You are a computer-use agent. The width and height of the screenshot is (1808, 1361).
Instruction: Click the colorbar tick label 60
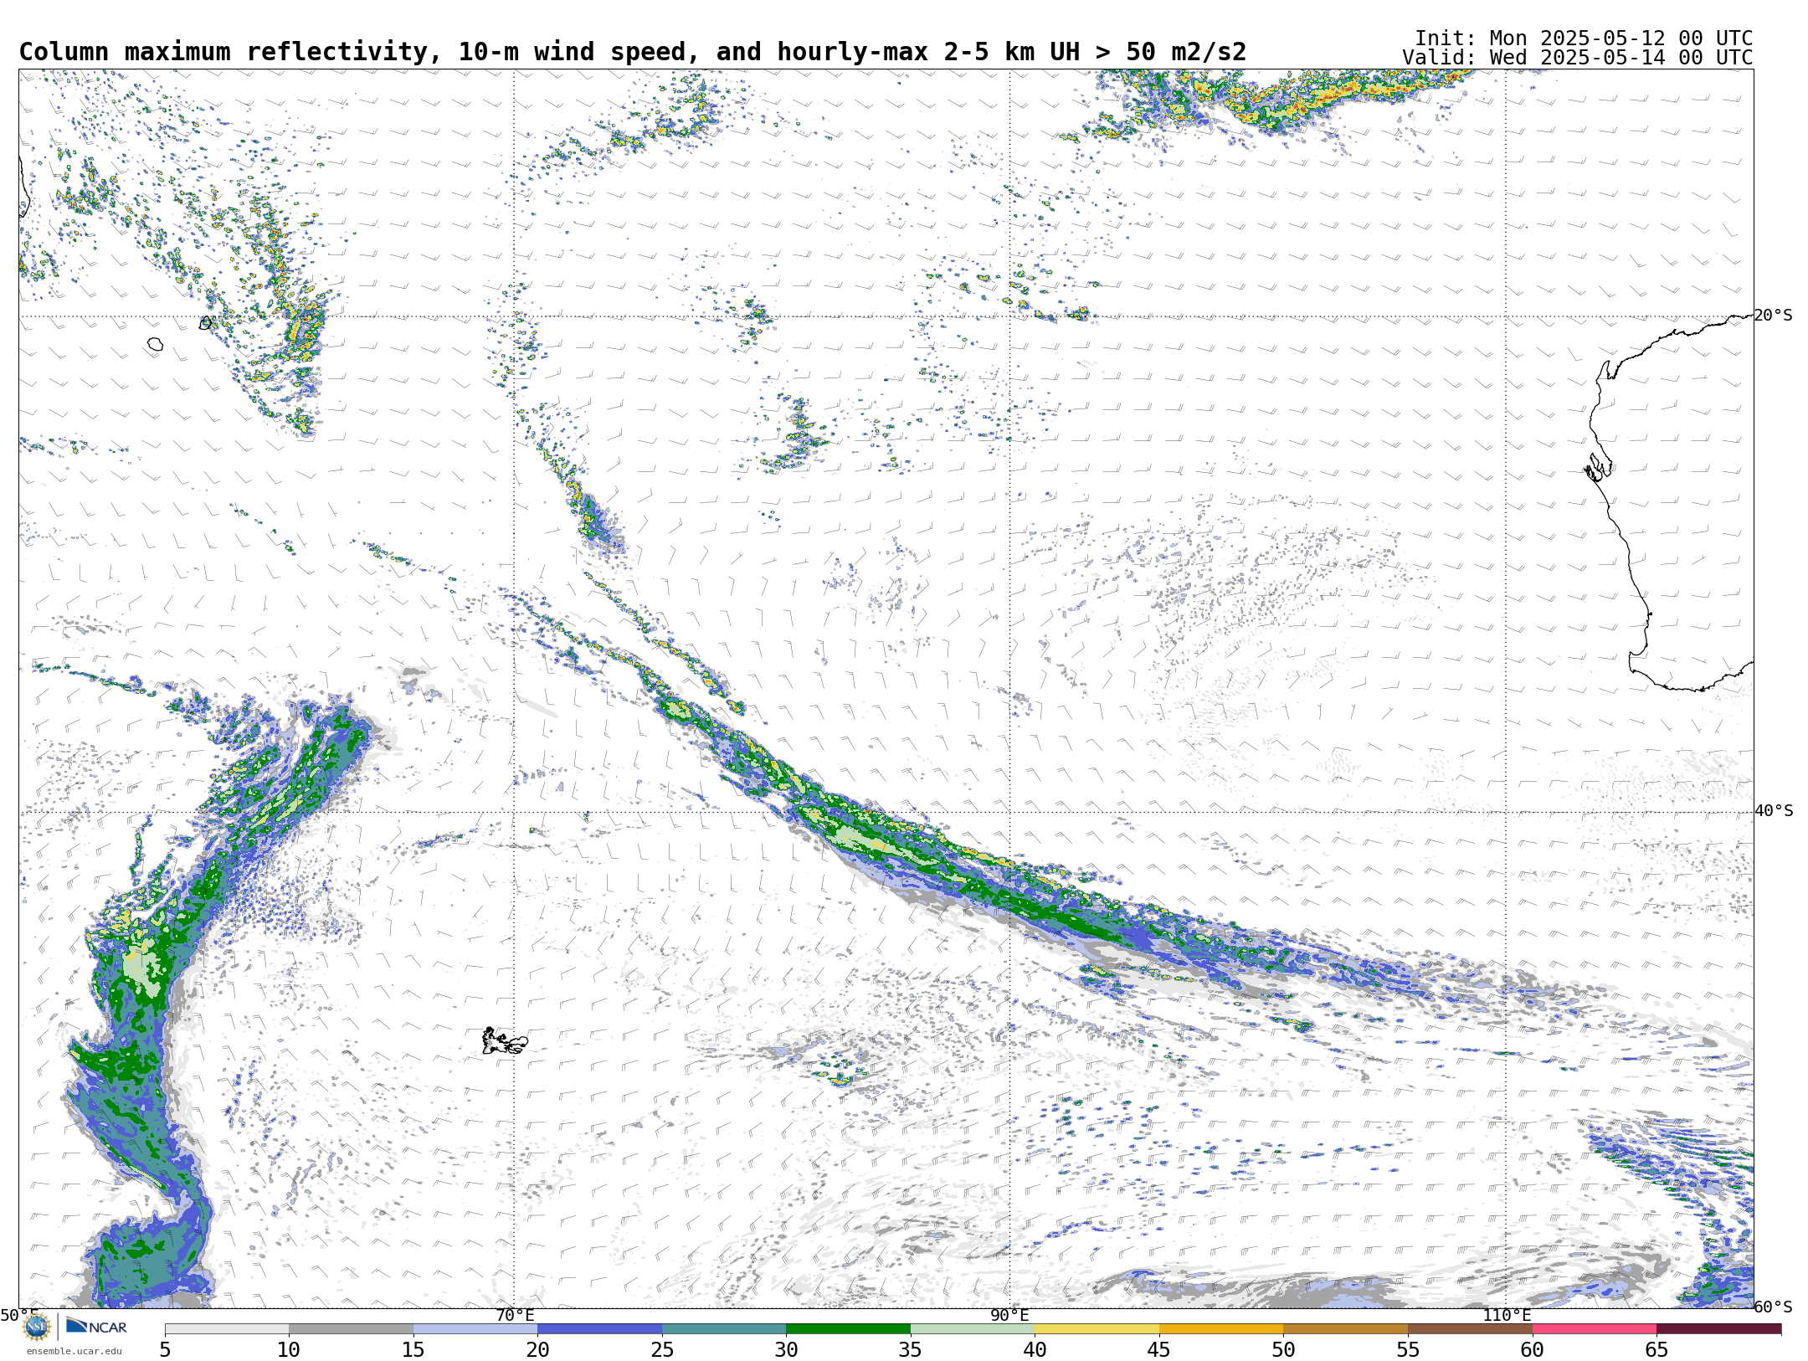[1532, 1349]
